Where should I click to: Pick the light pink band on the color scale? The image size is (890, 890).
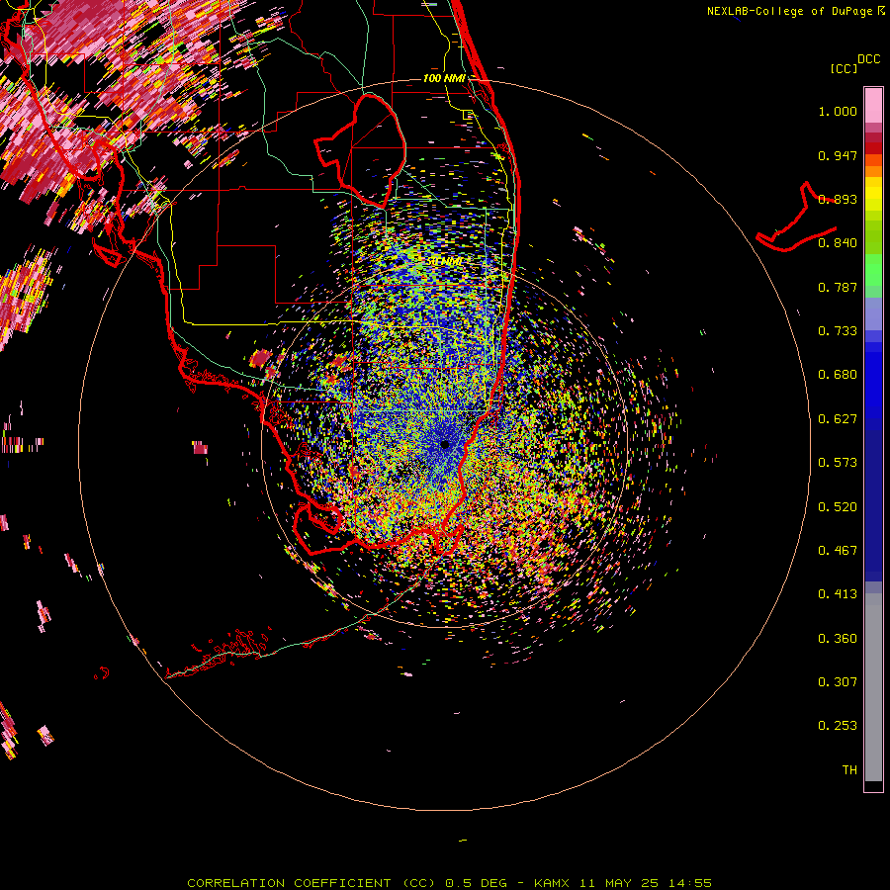(x=873, y=105)
